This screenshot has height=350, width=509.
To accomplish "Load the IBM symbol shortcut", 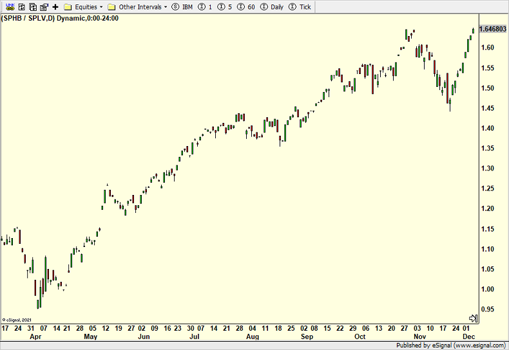I will click(182, 6).
